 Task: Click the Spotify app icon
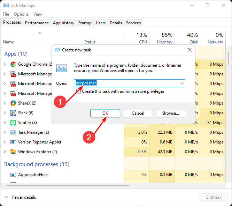click(x=13, y=123)
